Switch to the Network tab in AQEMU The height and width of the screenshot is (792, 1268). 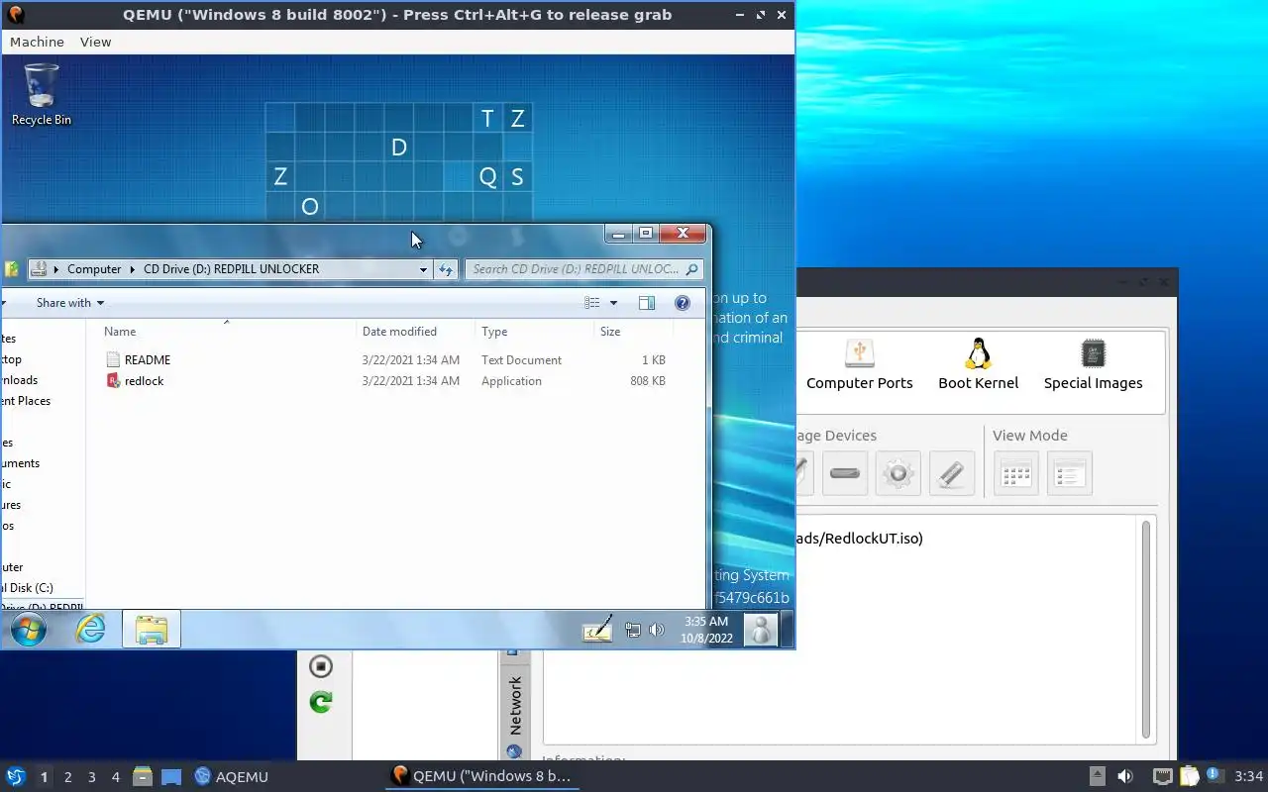[514, 705]
